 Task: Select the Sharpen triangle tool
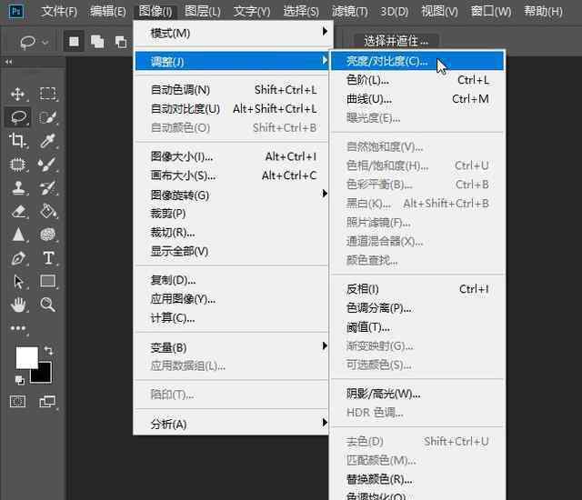[18, 235]
